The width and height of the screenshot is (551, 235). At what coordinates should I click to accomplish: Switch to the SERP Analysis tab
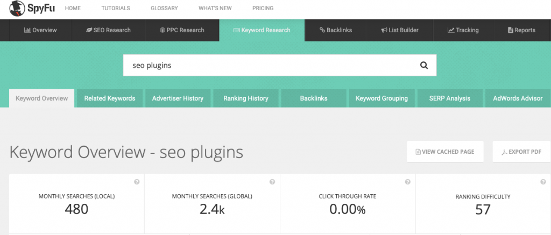point(449,98)
